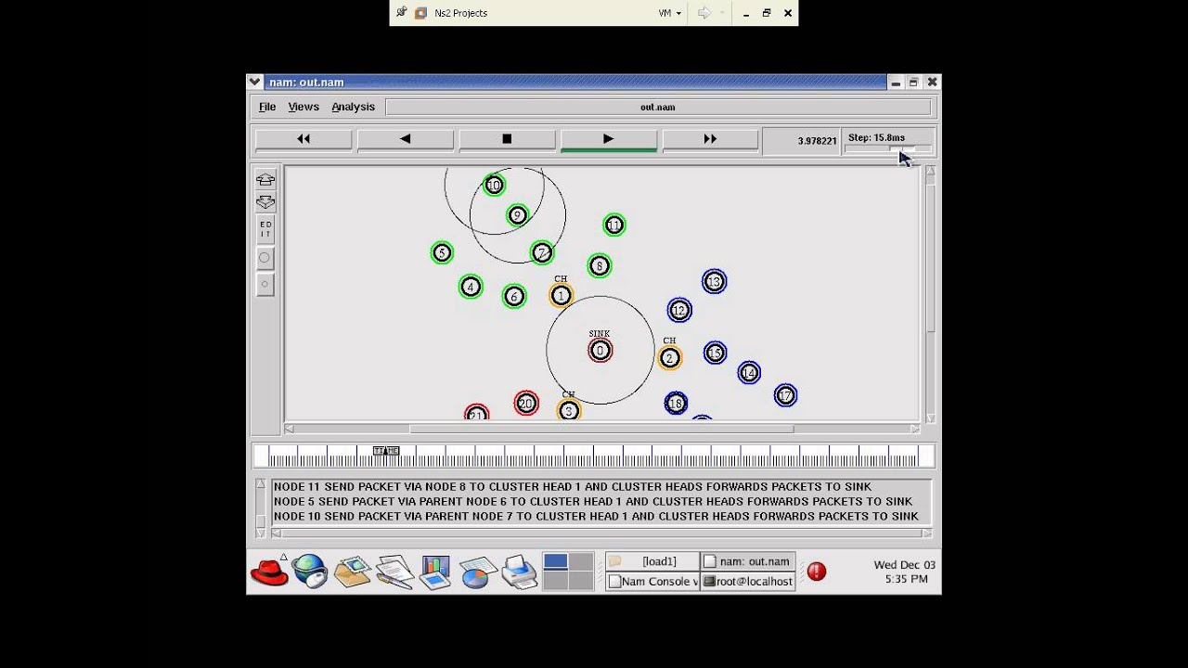Adjust the Step 15.8ms slider
Screen dimensions: 1188x668
(x=888, y=149)
